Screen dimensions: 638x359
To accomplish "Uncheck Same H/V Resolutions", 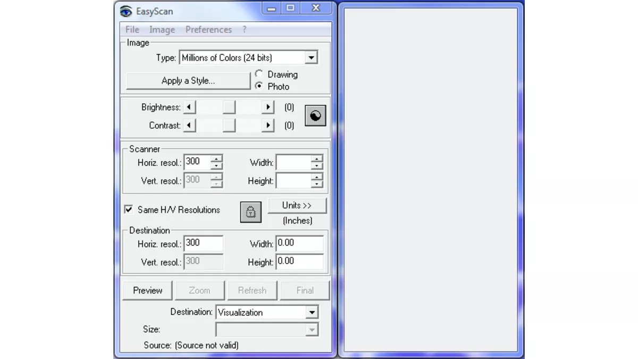I will coord(128,209).
